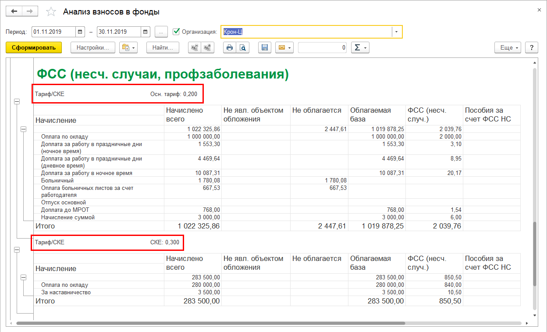Click the Сформировать button
The height and width of the screenshot is (332, 547).
34,48
